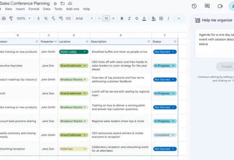
Task: Start a video call with camera icon
Action: 220,6
